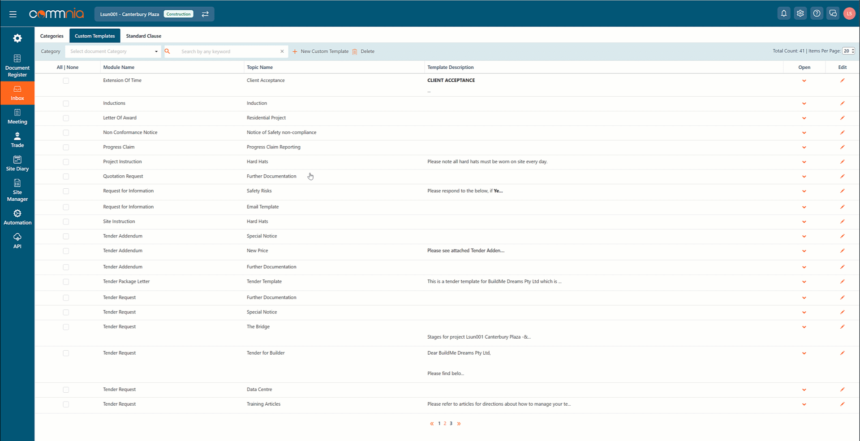
Task: Check the Progress Claim row
Action: click(66, 148)
